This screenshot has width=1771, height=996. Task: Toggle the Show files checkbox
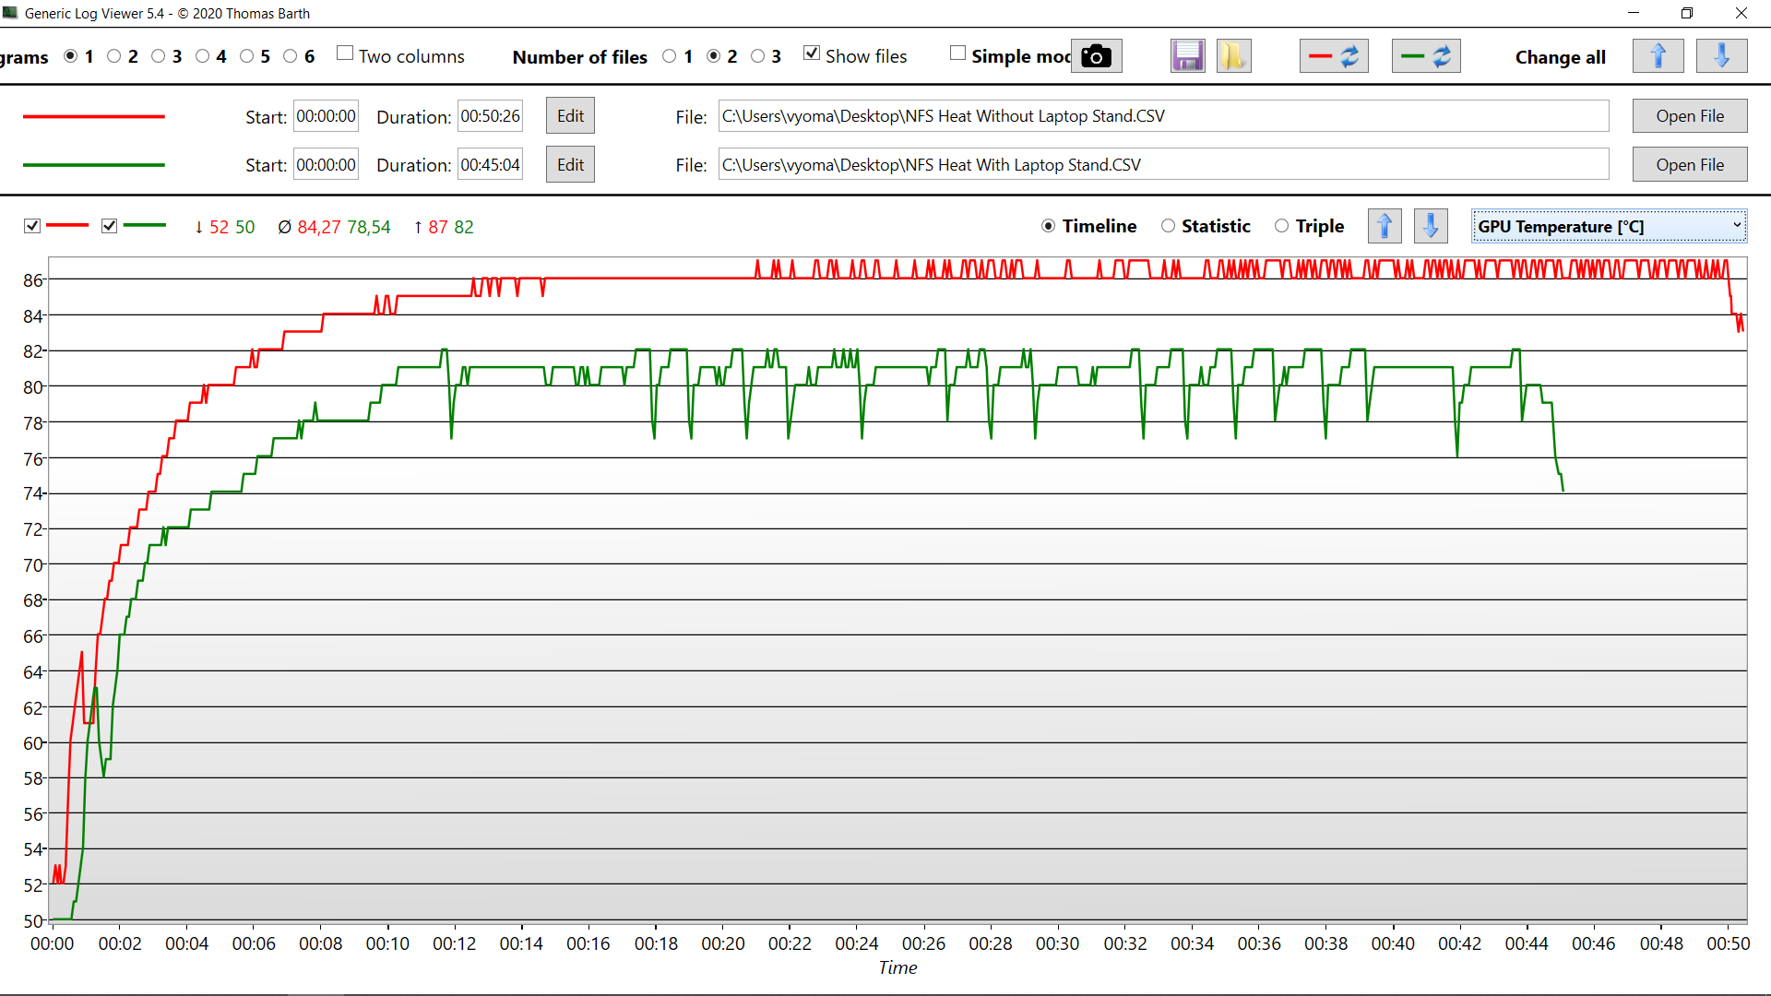point(812,53)
